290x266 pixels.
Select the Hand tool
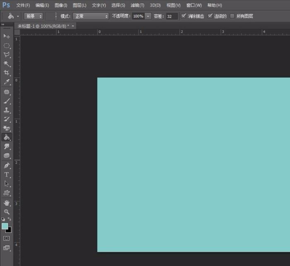tap(7, 203)
